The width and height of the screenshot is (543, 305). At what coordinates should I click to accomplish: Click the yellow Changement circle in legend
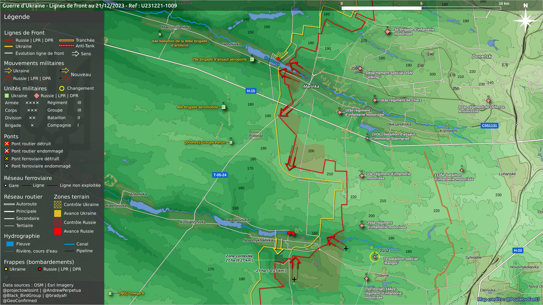62,88
